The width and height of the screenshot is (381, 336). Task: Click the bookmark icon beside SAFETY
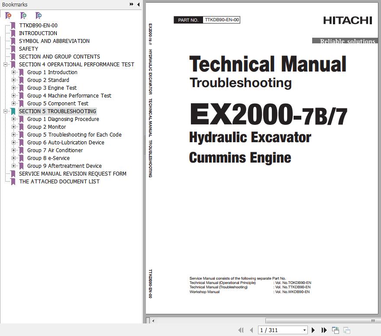coord(13,49)
